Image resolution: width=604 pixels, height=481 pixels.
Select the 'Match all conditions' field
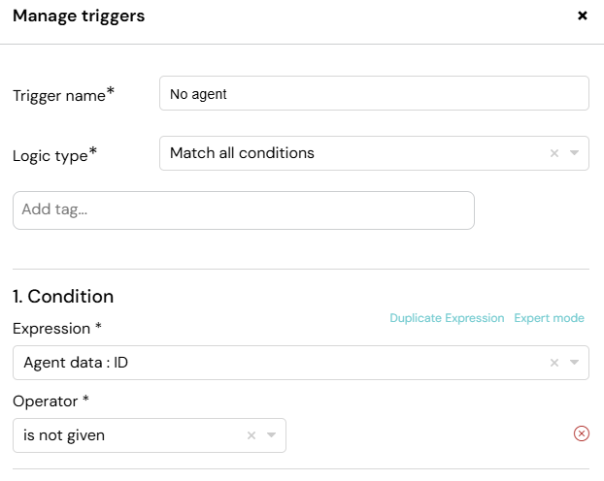tap(374, 153)
